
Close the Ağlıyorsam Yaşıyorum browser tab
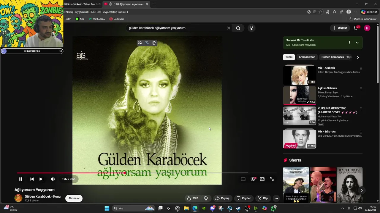coord(147,4)
